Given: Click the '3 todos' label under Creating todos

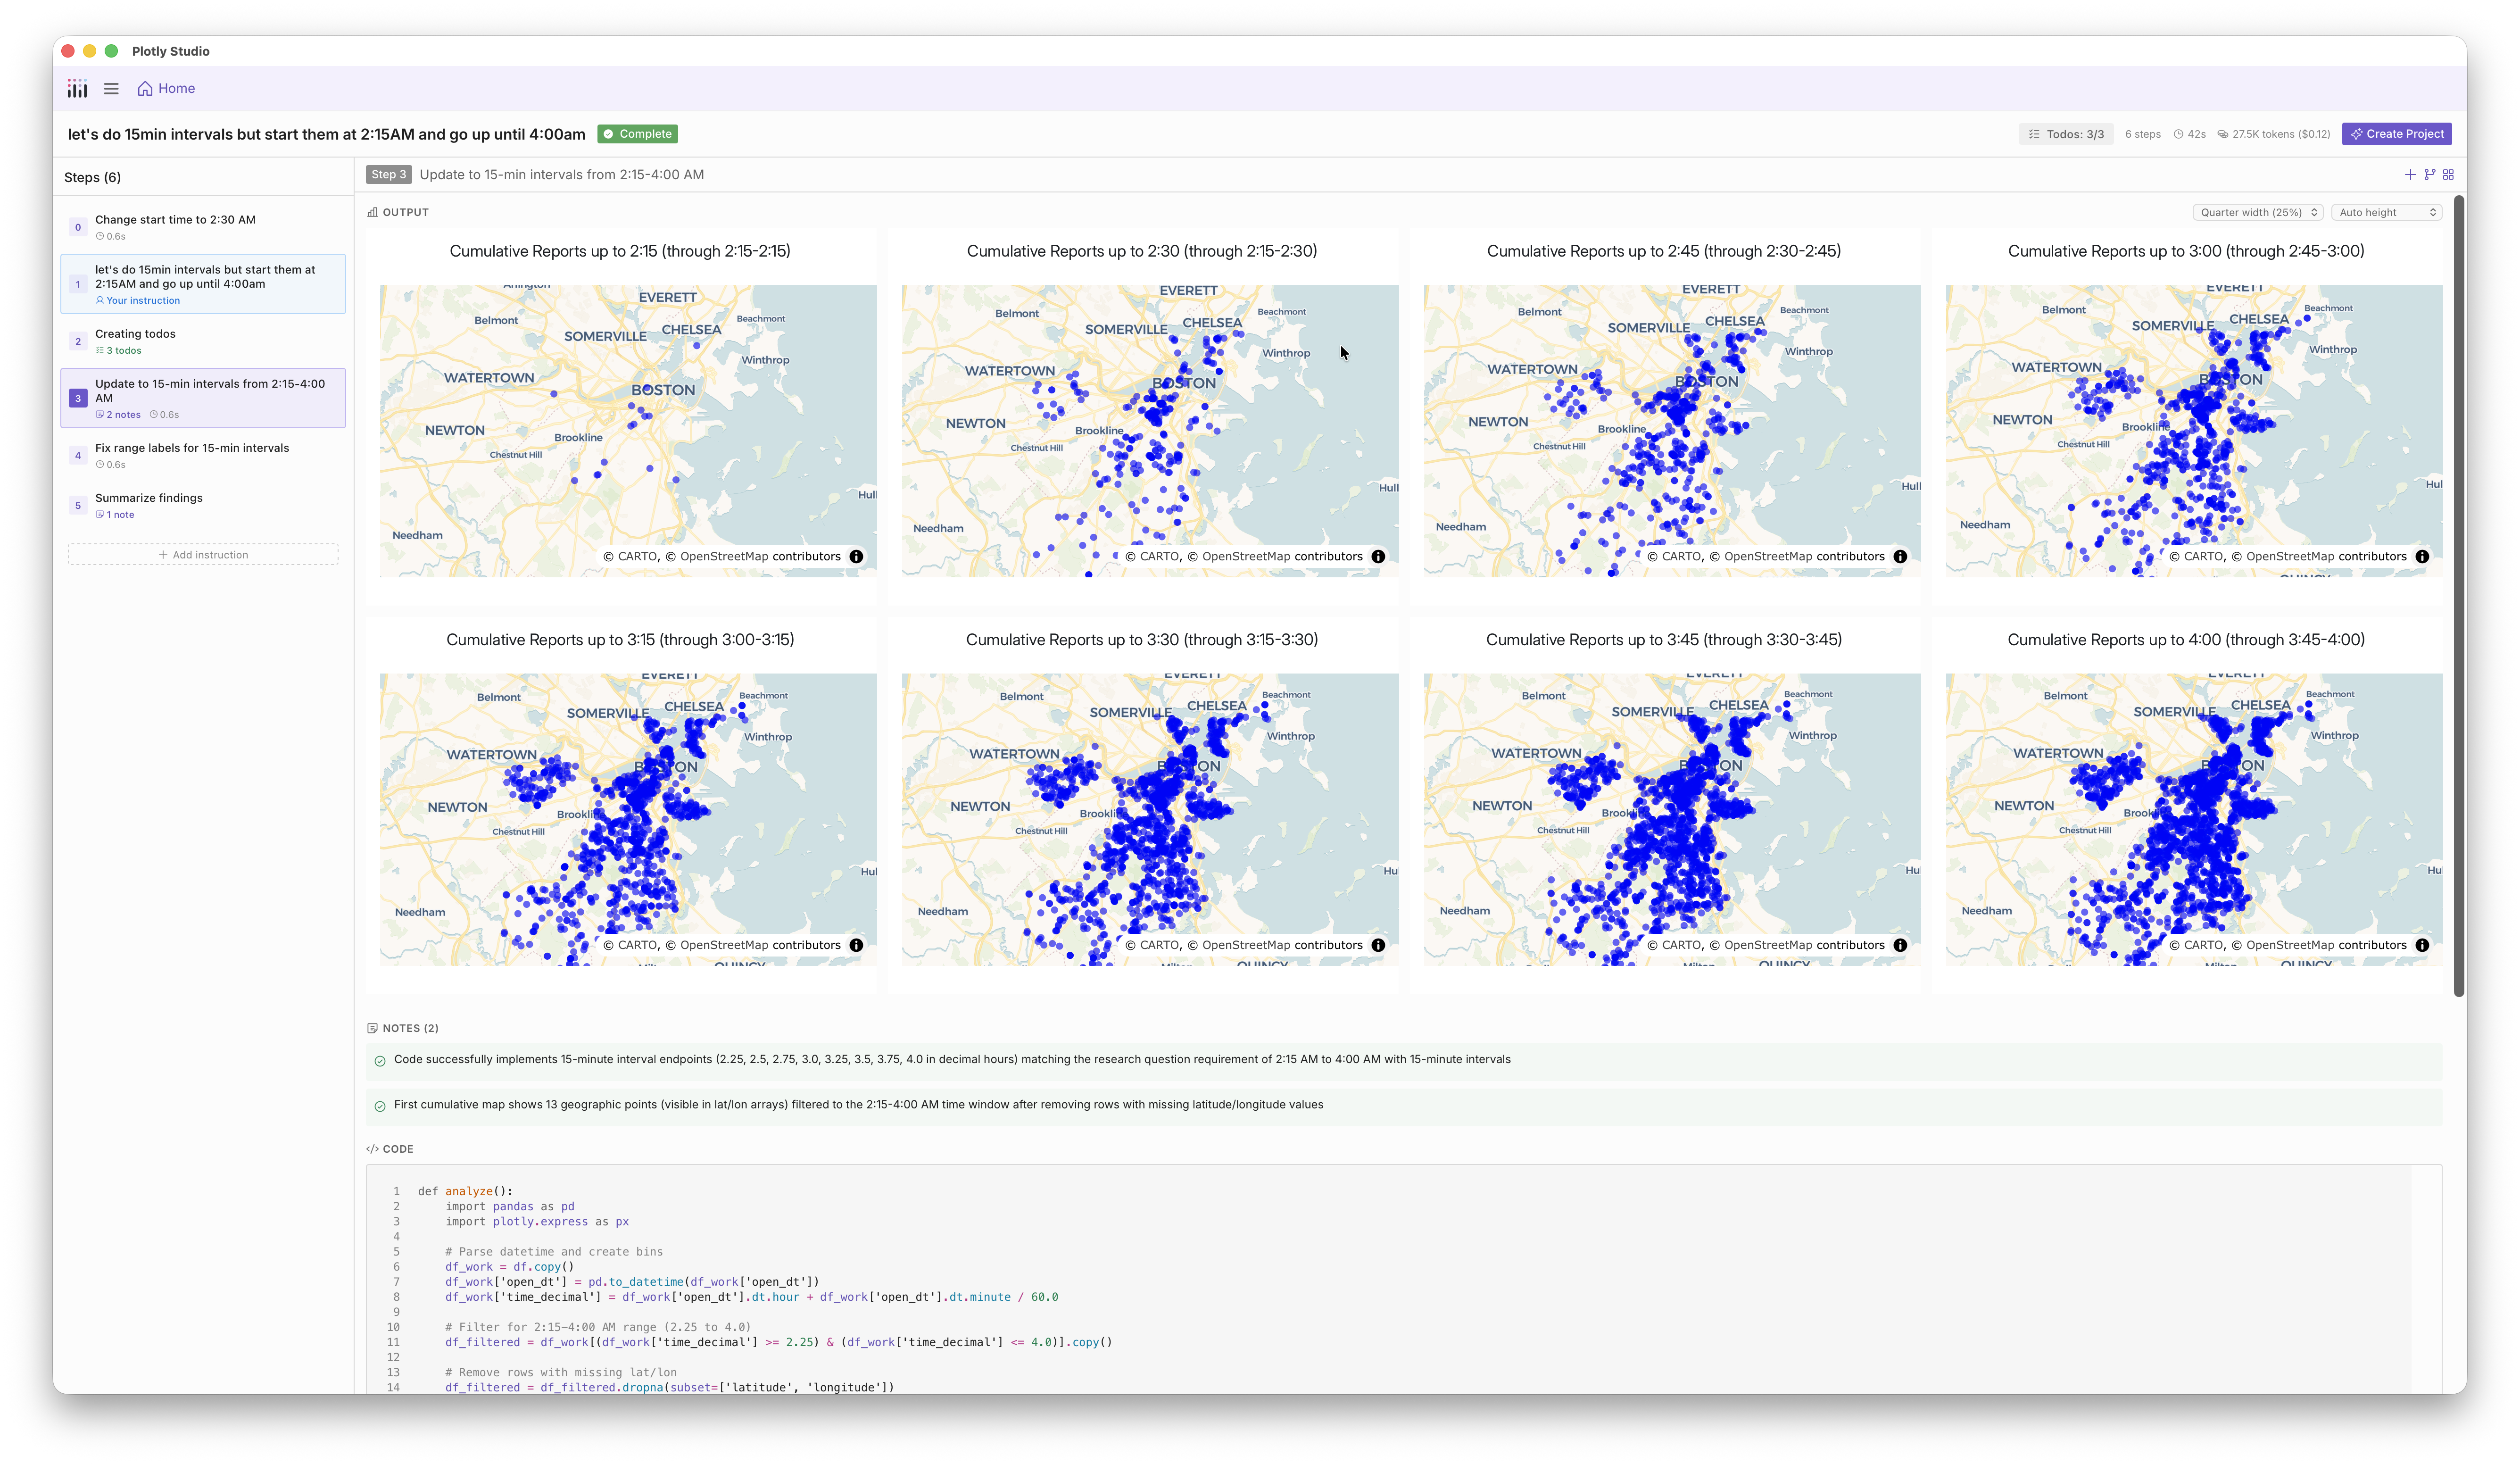Looking at the screenshot, I should point(118,351).
